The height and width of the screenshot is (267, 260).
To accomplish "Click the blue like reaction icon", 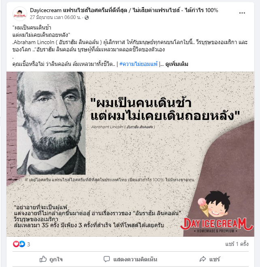I will click(22, 244).
